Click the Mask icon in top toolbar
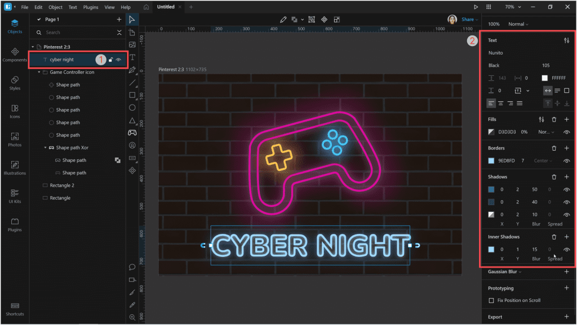Image resolution: width=577 pixels, height=325 pixels. (311, 20)
